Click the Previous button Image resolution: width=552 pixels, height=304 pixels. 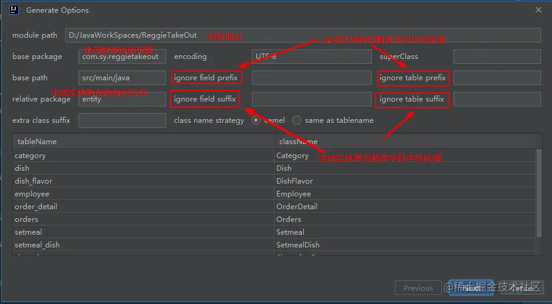(418, 288)
